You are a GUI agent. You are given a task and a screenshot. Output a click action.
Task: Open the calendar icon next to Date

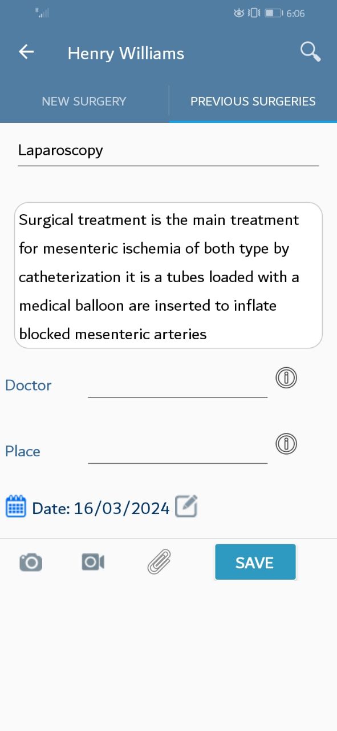point(16,507)
